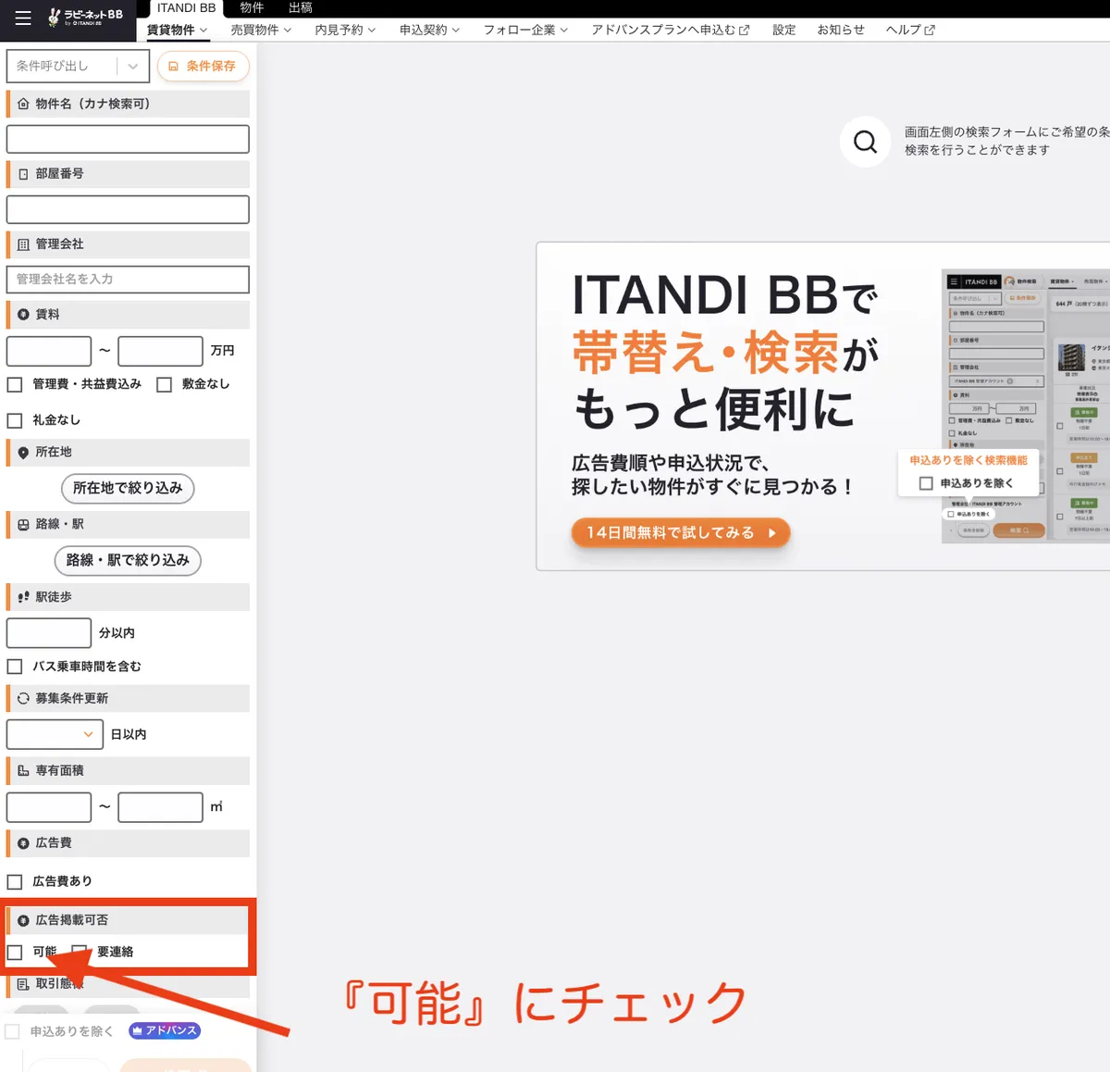Open the 日以内 days dropdown
This screenshot has width=1110, height=1072.
point(55,734)
